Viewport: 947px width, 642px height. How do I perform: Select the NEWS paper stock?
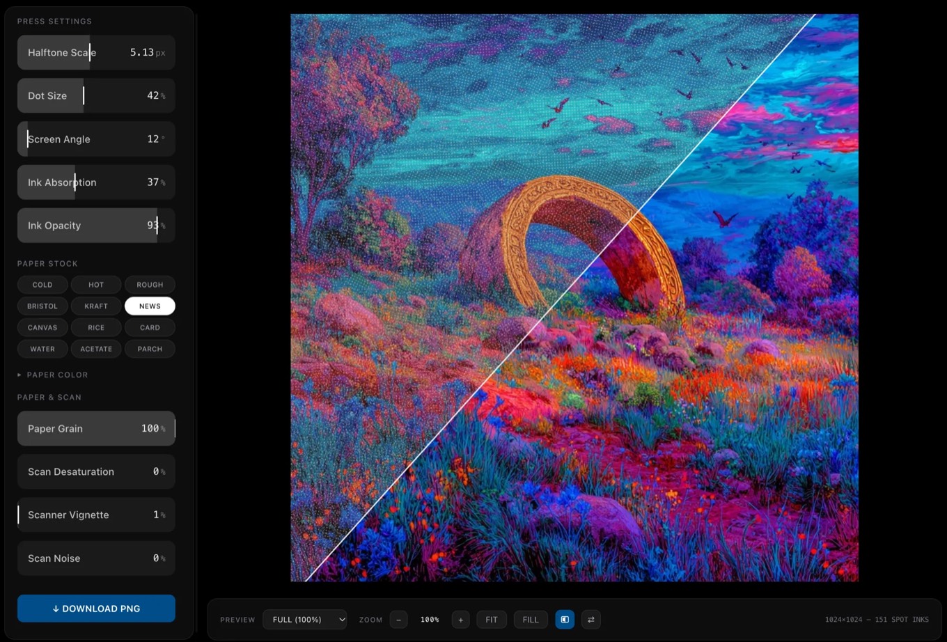click(x=150, y=306)
